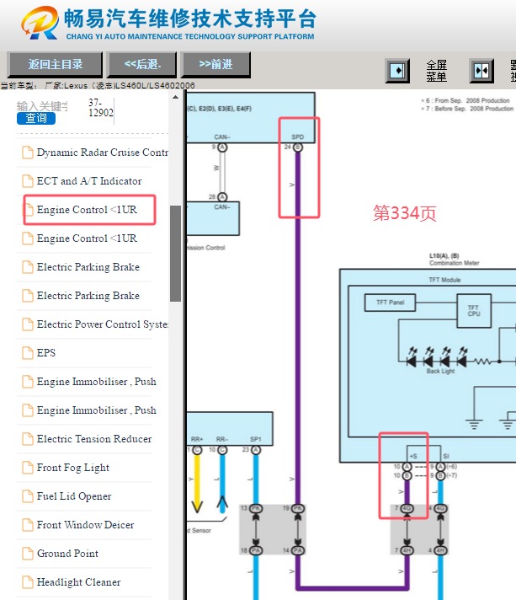Open Electric Power Control System entry
516x600 pixels.
pos(103,324)
